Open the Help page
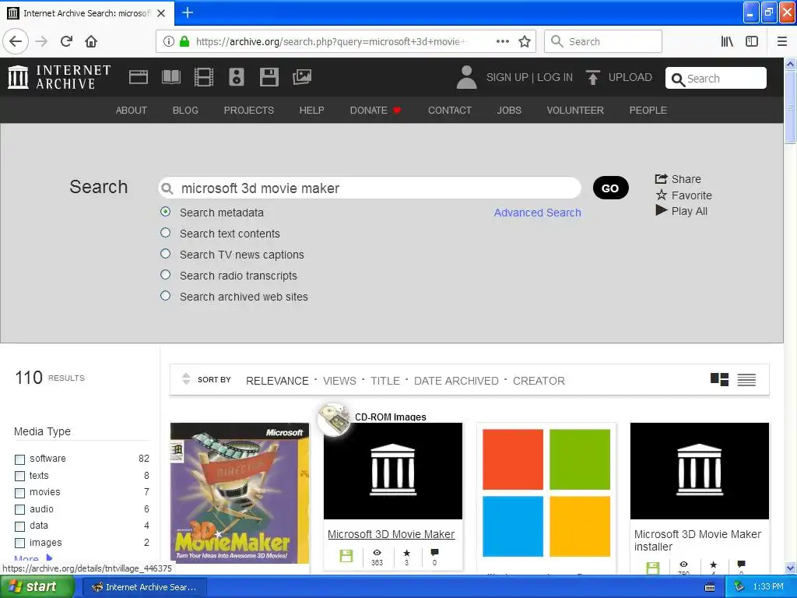 [311, 111]
